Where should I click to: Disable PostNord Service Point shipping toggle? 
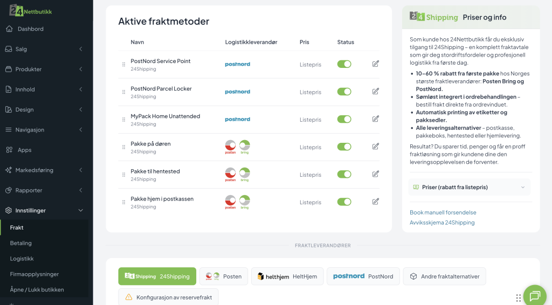pyautogui.click(x=344, y=64)
